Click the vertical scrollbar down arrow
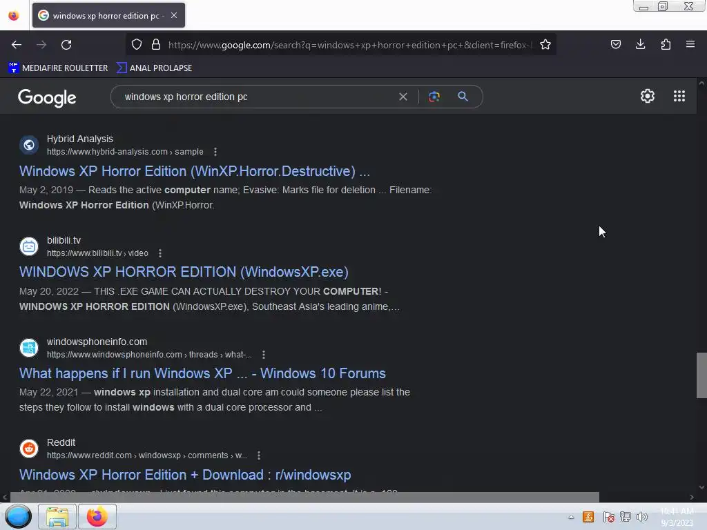 click(x=701, y=487)
